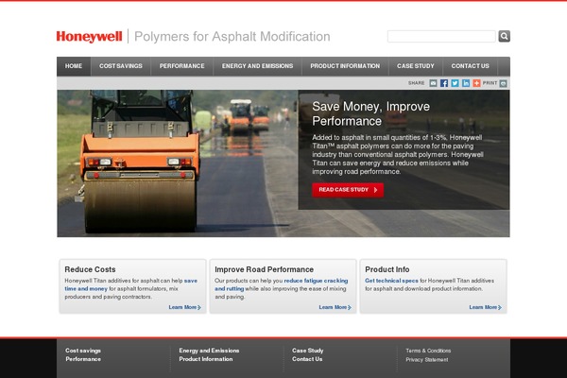The height and width of the screenshot is (378, 567).
Task: Open the Home nav tab
Action: (x=74, y=66)
